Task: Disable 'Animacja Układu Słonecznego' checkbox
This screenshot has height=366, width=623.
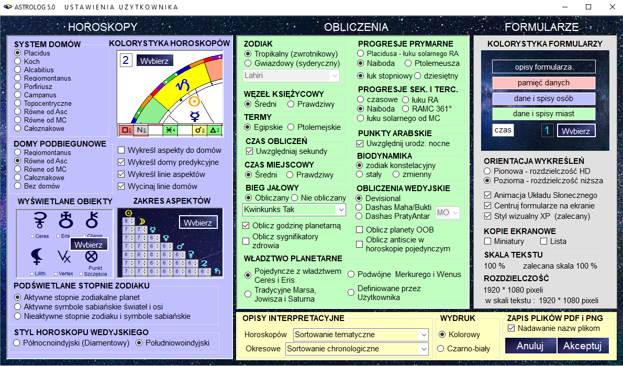Action: (488, 195)
